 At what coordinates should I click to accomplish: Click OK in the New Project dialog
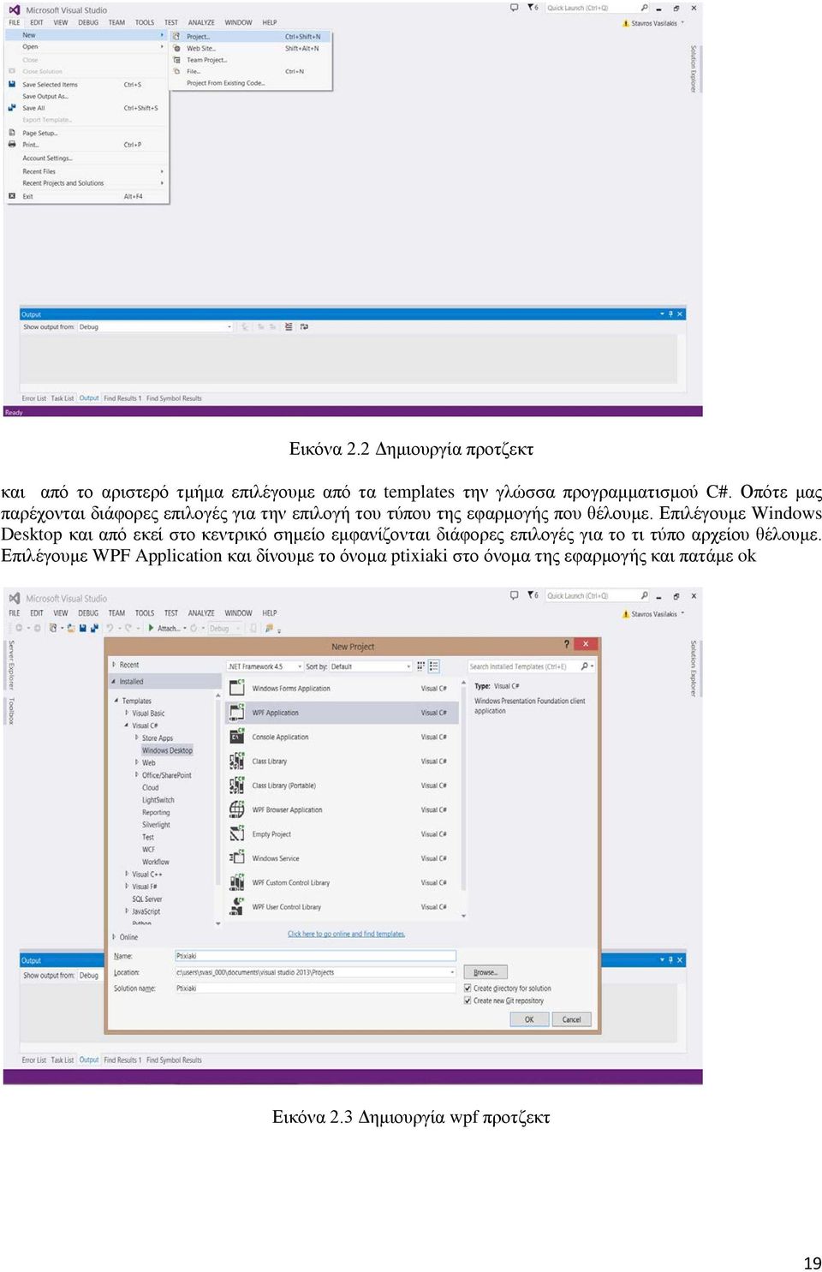pos(529,1019)
